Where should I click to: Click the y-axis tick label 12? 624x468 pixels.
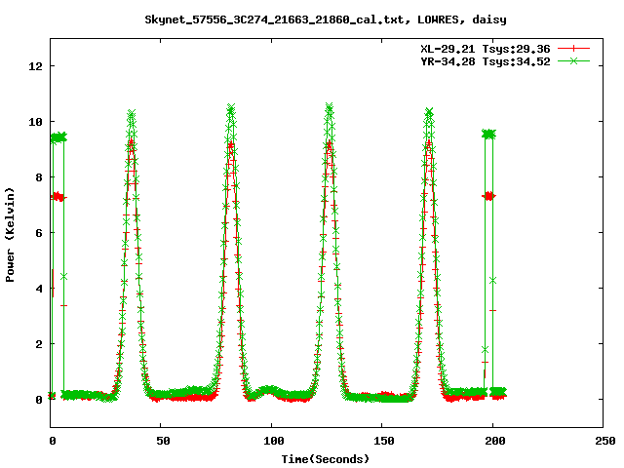click(x=35, y=66)
